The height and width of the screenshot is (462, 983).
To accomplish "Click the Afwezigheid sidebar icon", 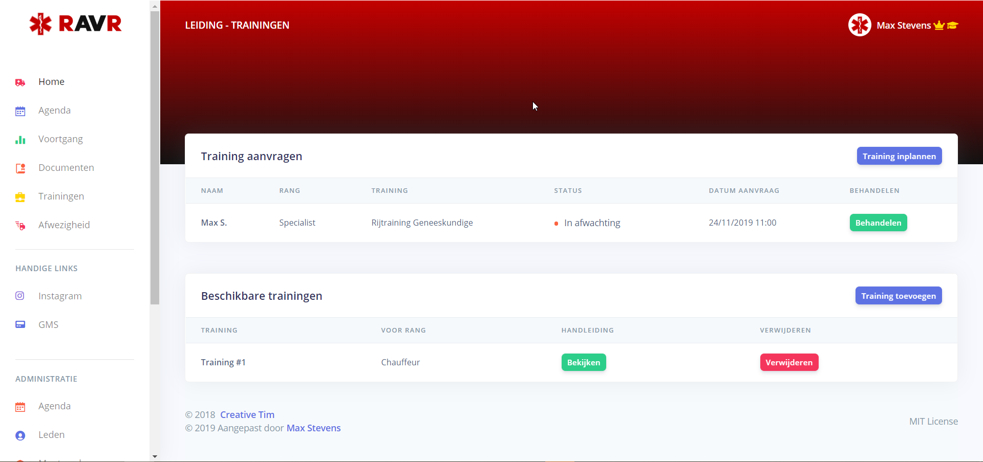I will (x=20, y=226).
